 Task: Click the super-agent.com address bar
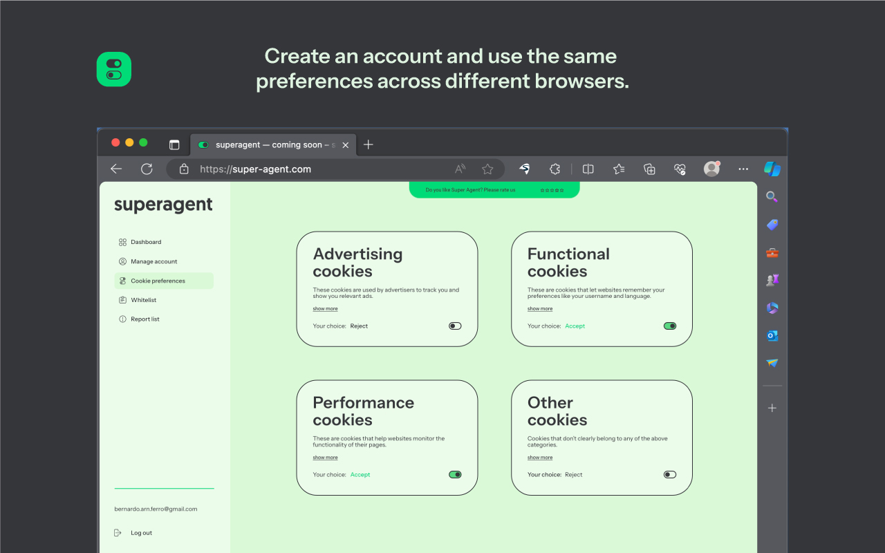point(311,169)
